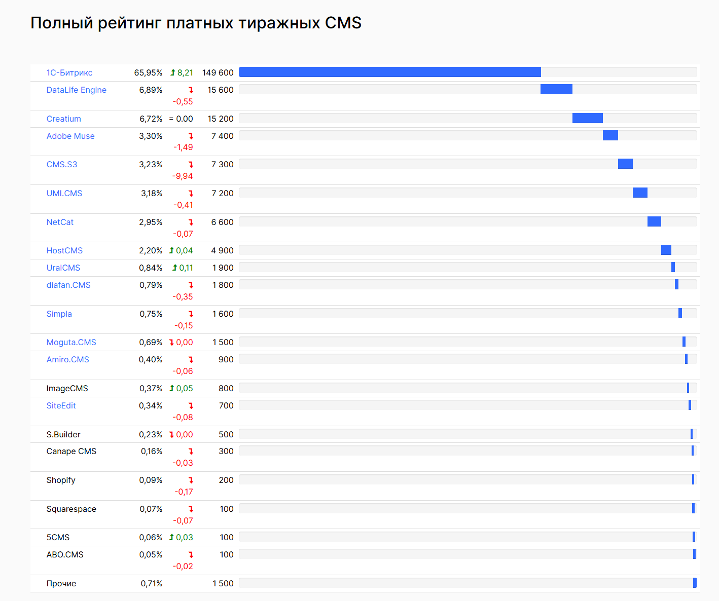Select the = 0.00 change value
Screen dimensions: 719x601
(181, 119)
